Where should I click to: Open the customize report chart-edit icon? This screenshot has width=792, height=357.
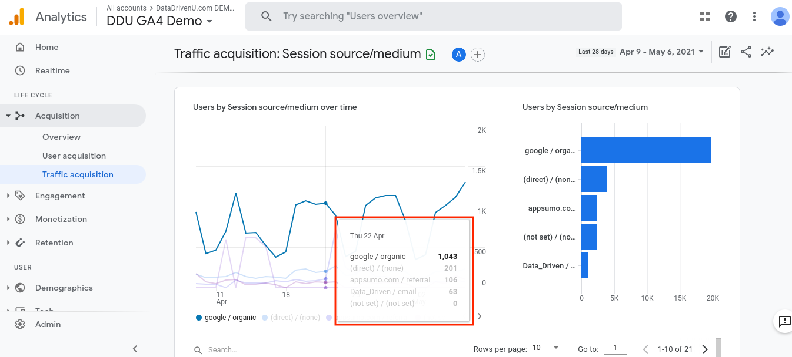pos(725,52)
